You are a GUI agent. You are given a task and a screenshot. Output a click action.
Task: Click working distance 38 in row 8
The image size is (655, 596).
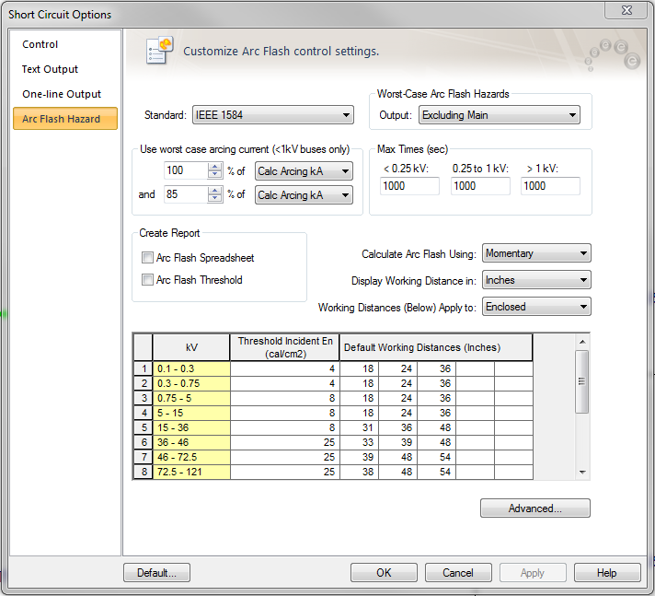[360, 472]
